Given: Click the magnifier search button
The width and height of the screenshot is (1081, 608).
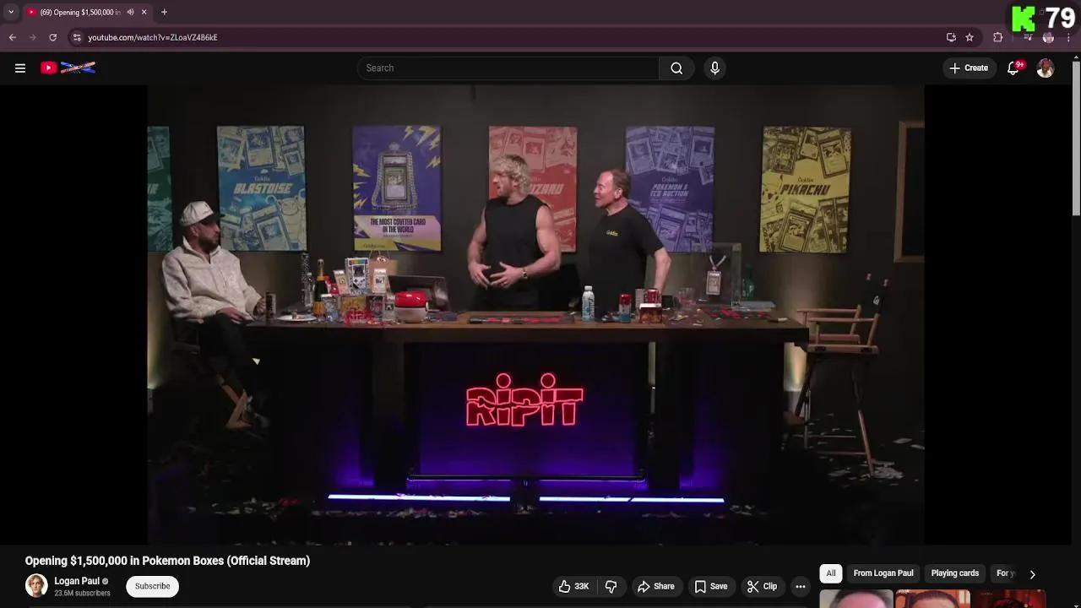Looking at the screenshot, I should point(676,68).
